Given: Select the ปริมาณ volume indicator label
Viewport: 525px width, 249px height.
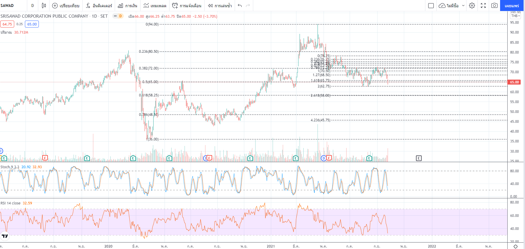Looking at the screenshot, I should click(6, 32).
